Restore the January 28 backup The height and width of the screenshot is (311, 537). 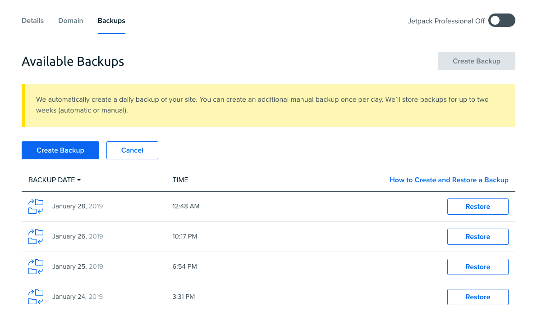[477, 207]
